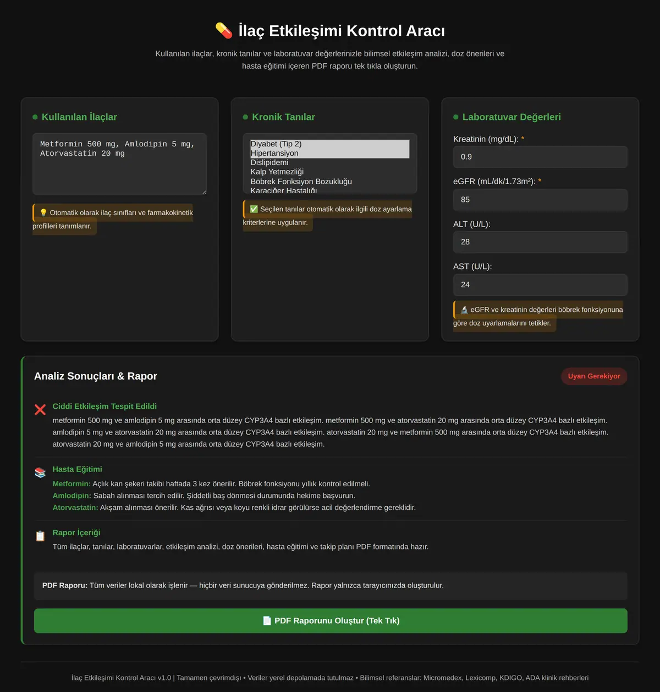Click the Atorvastatin: patient education label
660x692 pixels.
(75, 508)
